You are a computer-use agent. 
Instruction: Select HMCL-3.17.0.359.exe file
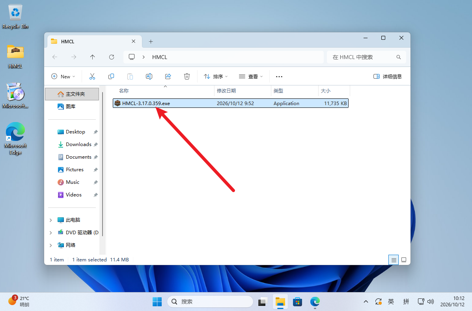(231, 104)
